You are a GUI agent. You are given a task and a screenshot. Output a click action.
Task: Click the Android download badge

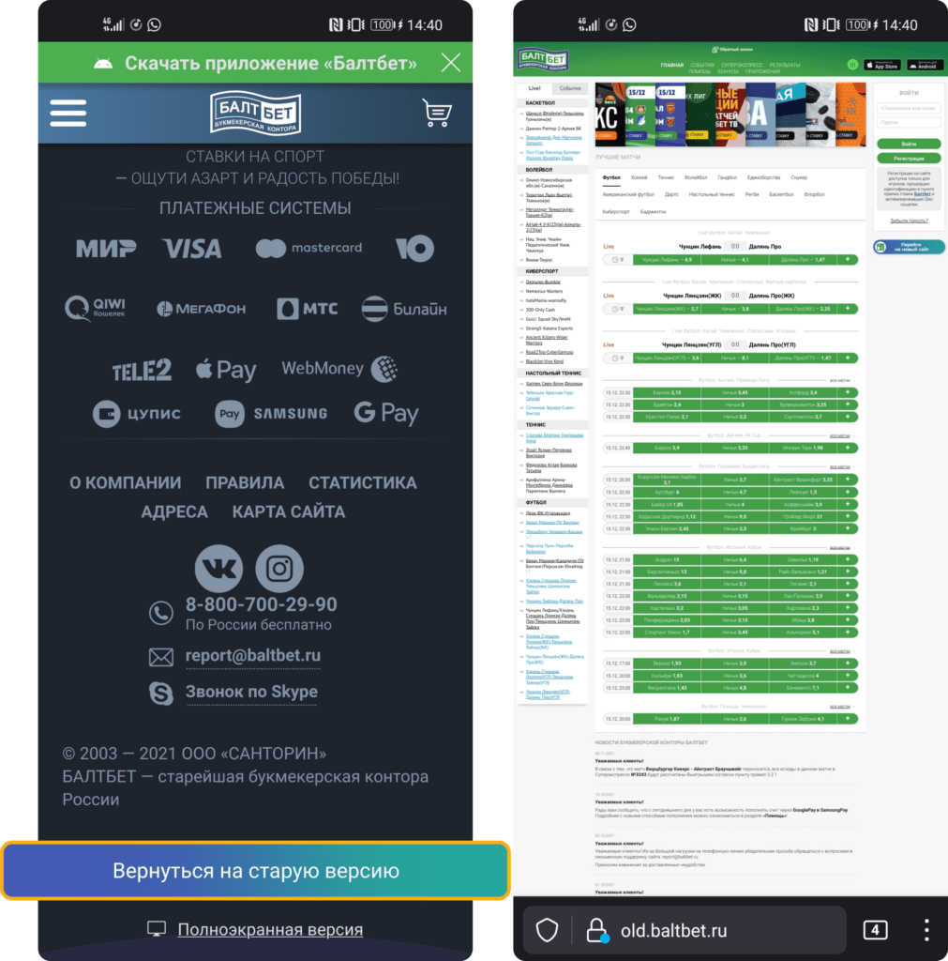click(x=925, y=66)
